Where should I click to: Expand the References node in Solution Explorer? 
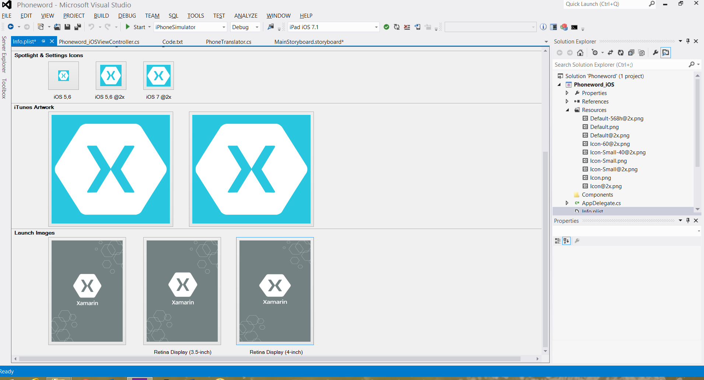pyautogui.click(x=567, y=101)
